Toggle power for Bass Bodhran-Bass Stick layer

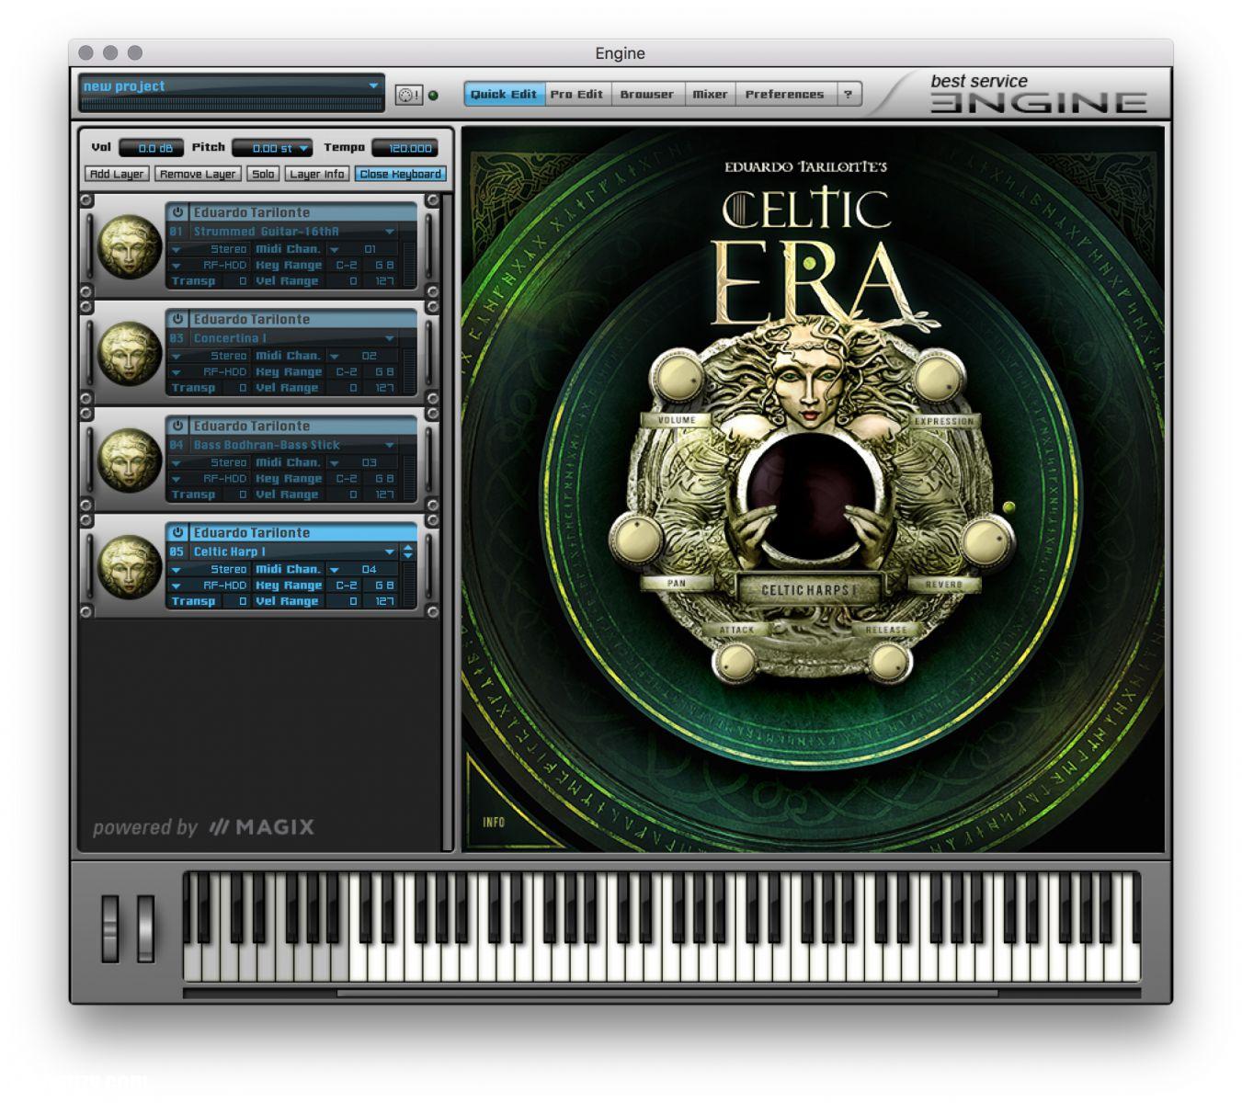coord(178,425)
